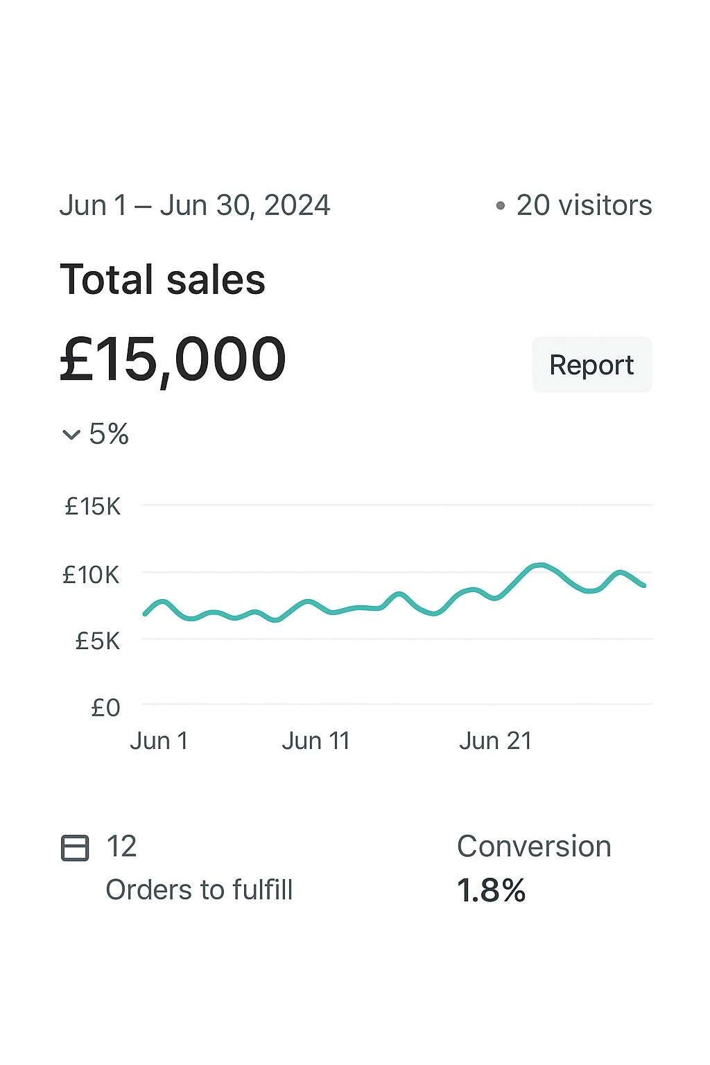Click the £0 axis label
This screenshot has width=710, height=1065.
106,708
